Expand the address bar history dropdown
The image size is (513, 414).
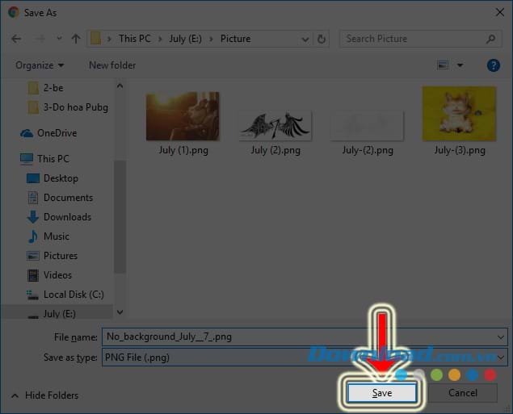305,40
